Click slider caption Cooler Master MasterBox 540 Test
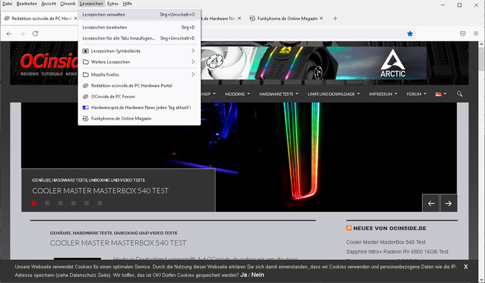The height and width of the screenshot is (283, 485). tap(100, 191)
